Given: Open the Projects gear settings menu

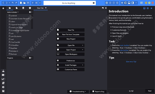Looking at the screenshot, I should click(x=30, y=58).
